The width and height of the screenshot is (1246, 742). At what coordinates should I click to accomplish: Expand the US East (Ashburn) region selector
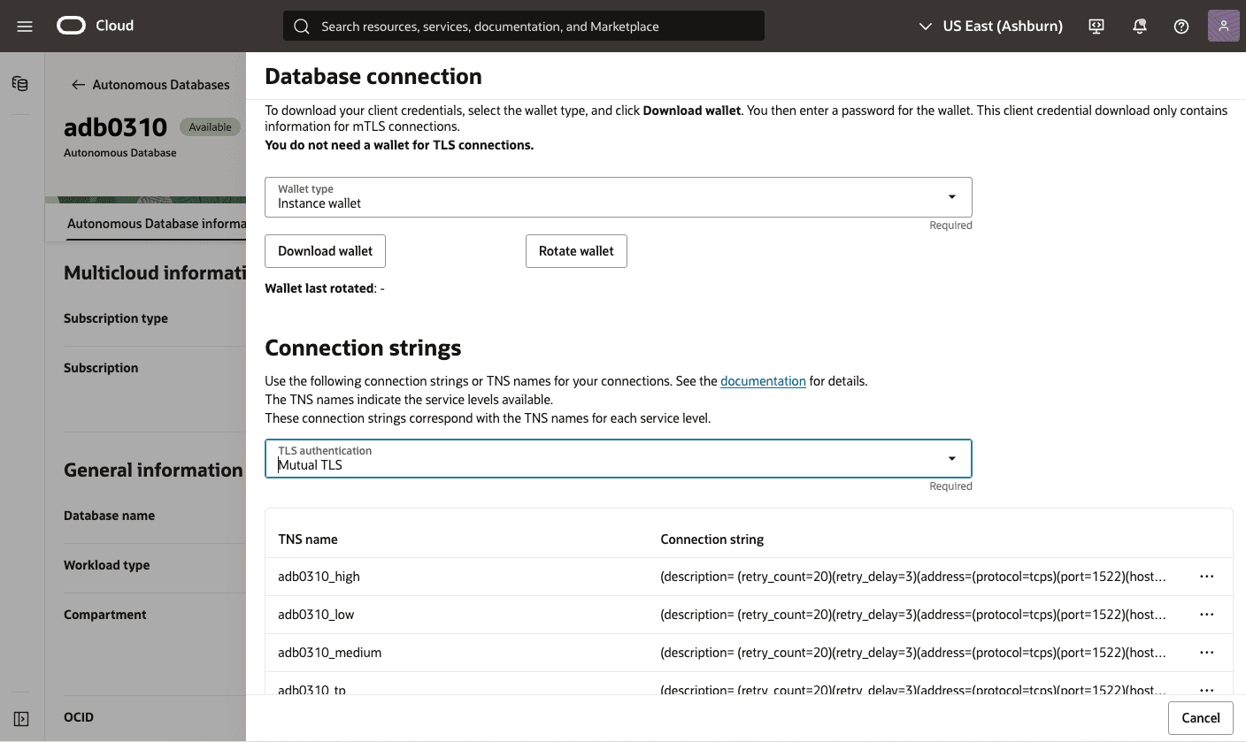[x=990, y=26]
